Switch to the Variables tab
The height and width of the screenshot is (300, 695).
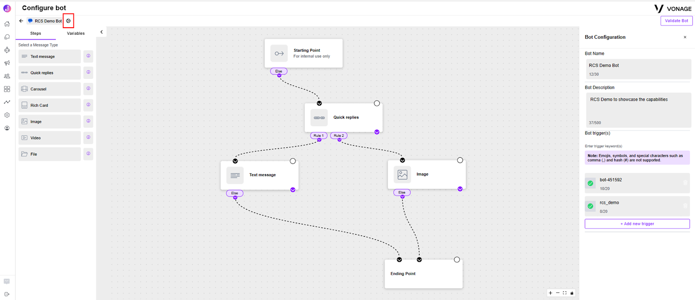click(x=76, y=33)
